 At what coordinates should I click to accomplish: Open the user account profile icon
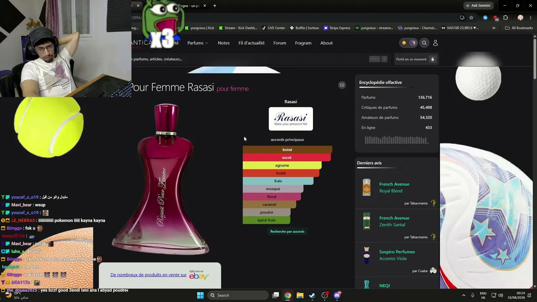[x=435, y=43]
